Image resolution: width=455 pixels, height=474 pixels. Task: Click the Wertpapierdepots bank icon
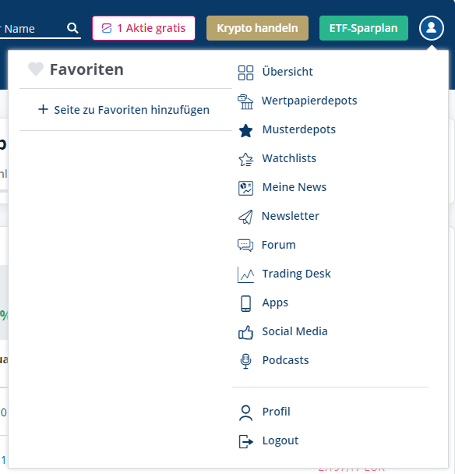click(245, 101)
